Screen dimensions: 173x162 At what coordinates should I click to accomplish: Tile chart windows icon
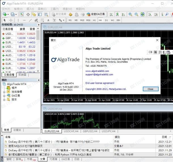coord(142,14)
